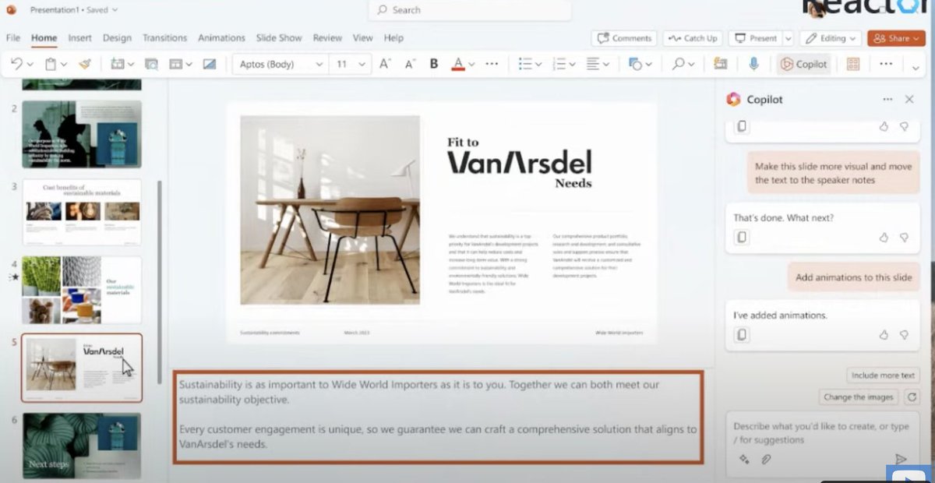Screen dimensions: 935x483
Task: Select the Format Painter brush icon
Action: point(84,64)
